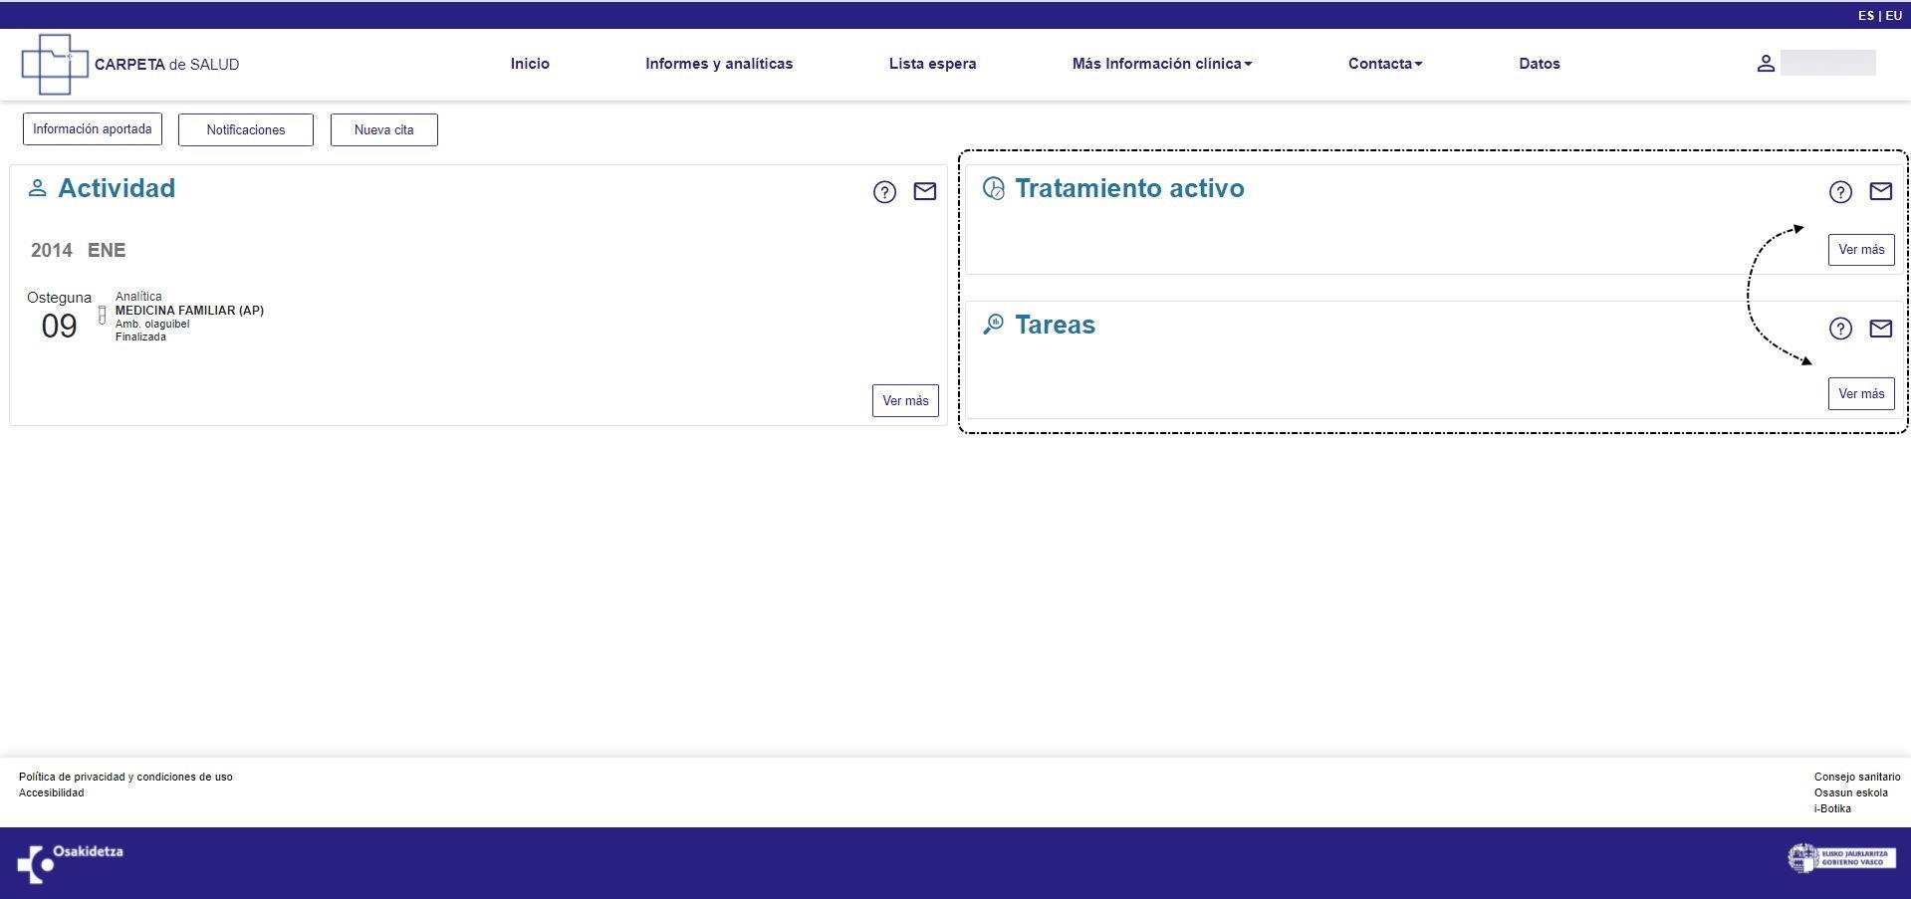Click the Gobierno Vasco logo

[x=1841, y=858]
